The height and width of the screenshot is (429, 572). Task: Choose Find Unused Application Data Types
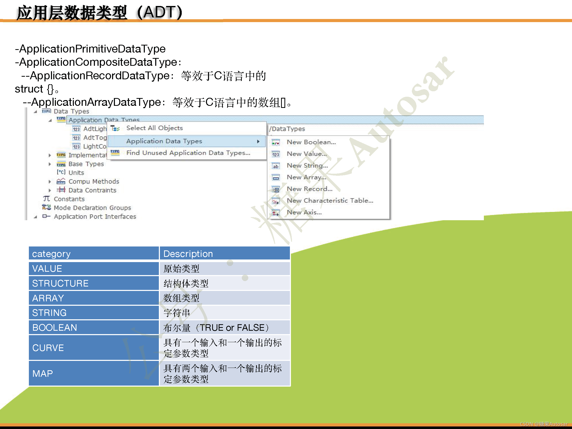(188, 153)
